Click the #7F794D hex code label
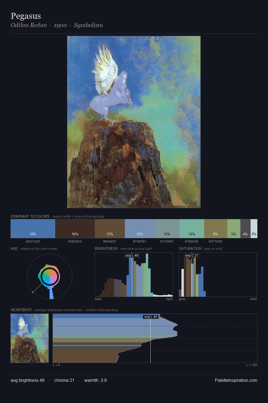This screenshot has height=403, width=268. click(215, 242)
